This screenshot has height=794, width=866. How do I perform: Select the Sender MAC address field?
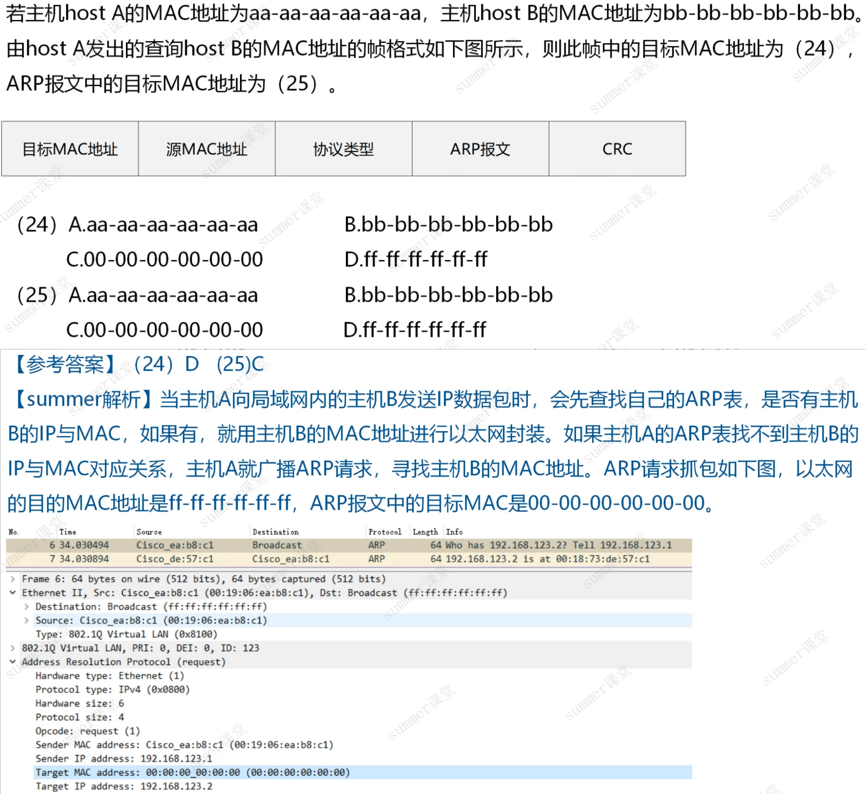click(184, 745)
